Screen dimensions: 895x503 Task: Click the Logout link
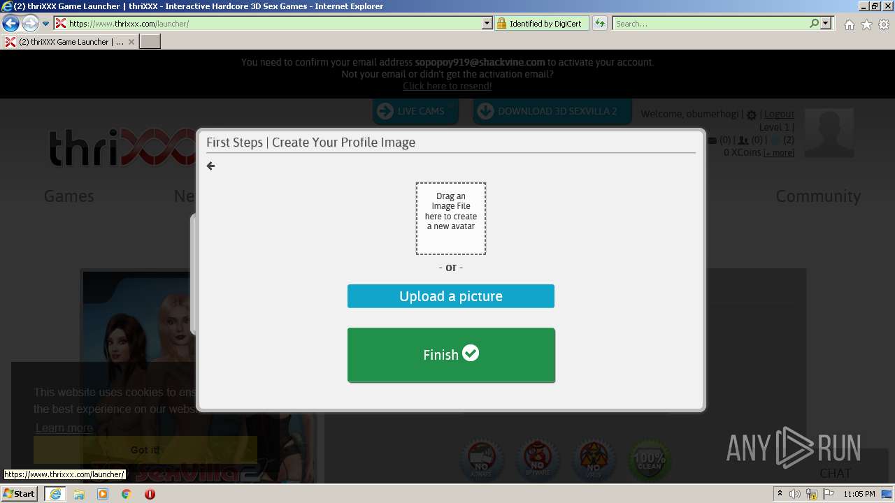pos(779,114)
